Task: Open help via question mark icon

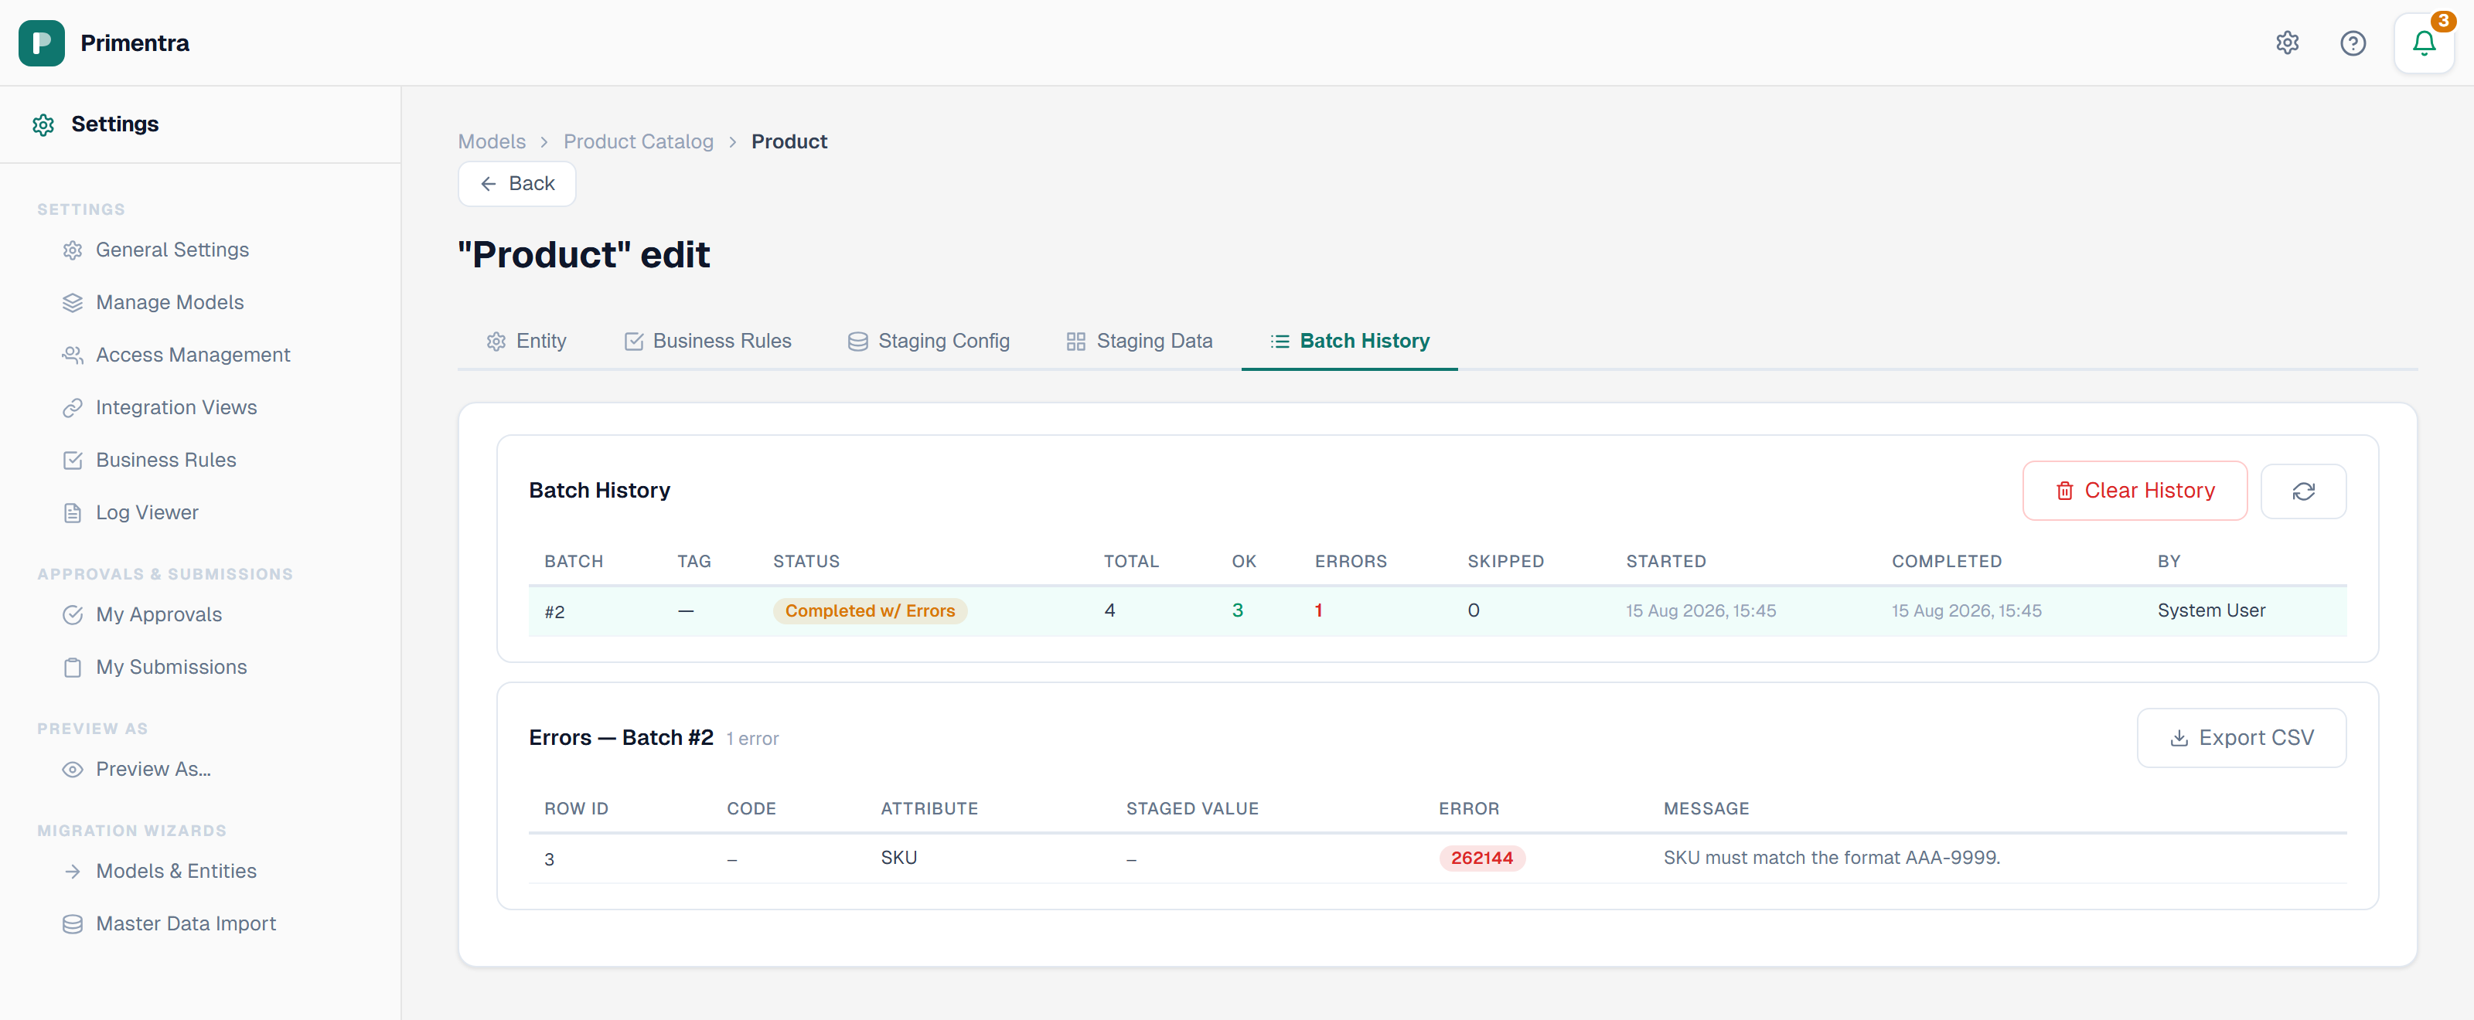Action: coord(2352,42)
